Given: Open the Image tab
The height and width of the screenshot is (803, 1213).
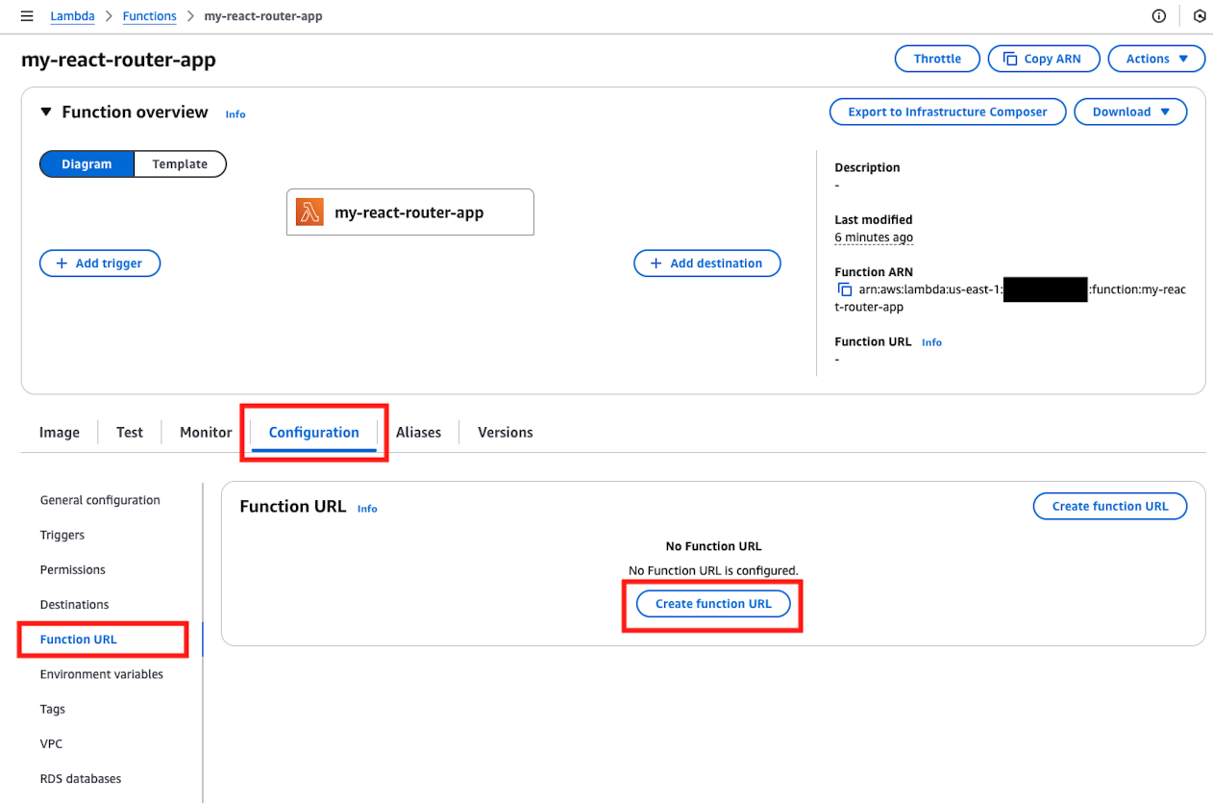Looking at the screenshot, I should coord(60,433).
